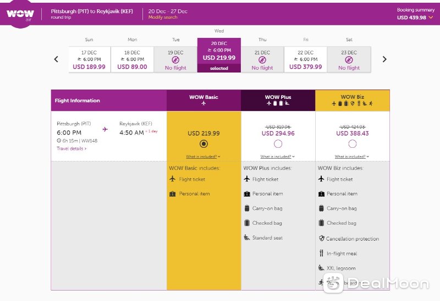Click the '+1 day' arrival note
Screen dimensions: 440x301
pyautogui.click(x=152, y=131)
